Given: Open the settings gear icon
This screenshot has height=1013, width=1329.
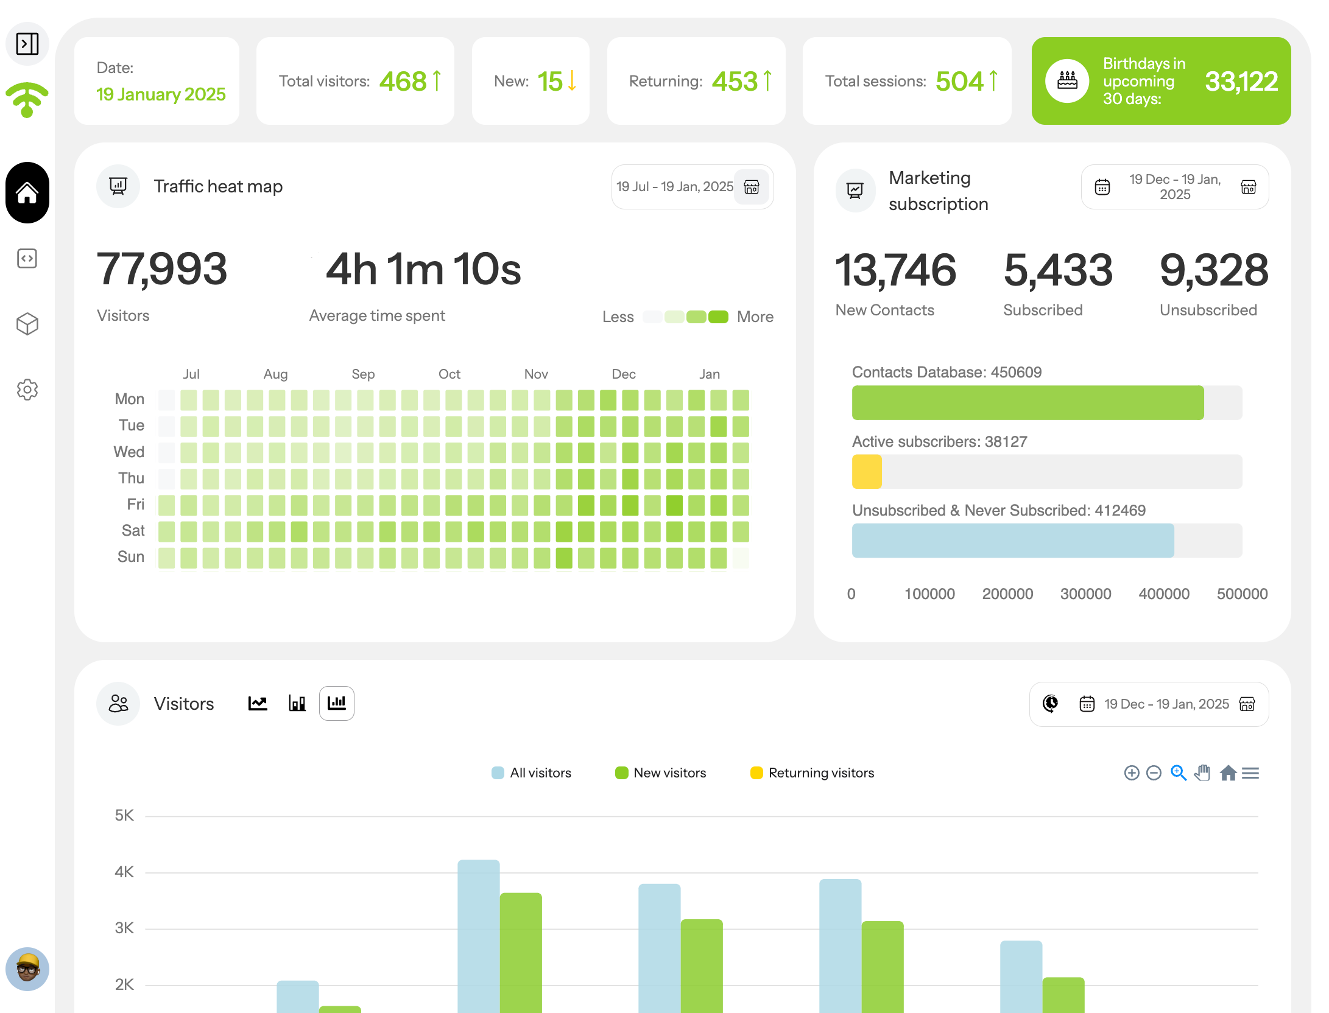Looking at the screenshot, I should 27,390.
